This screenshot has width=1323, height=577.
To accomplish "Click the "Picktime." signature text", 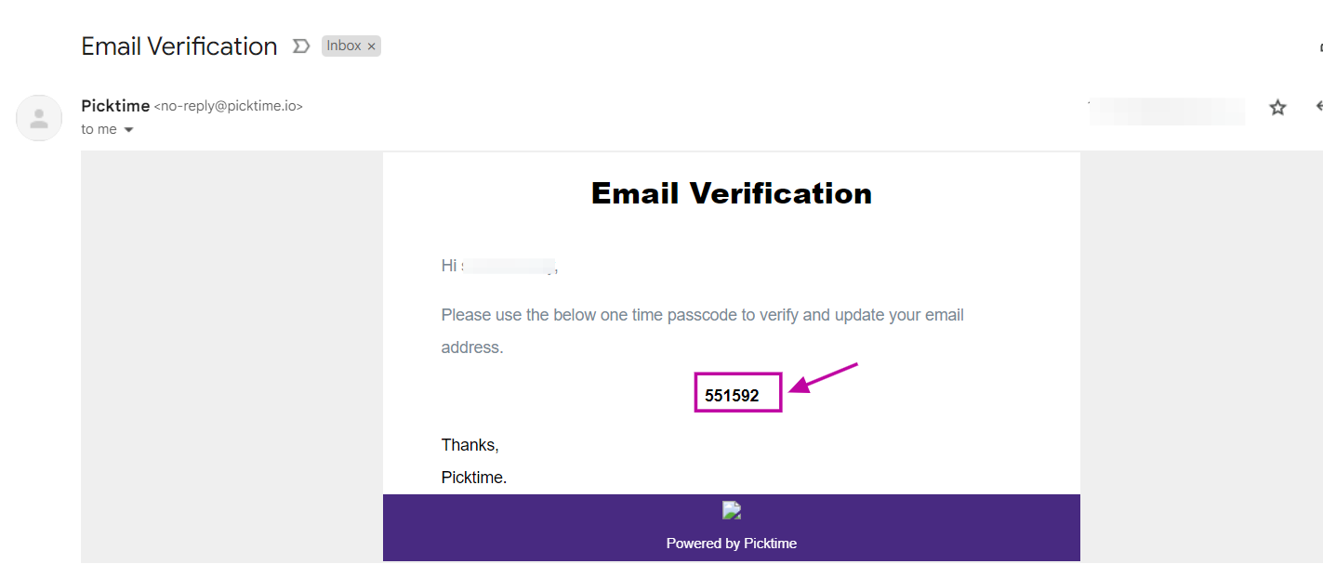I will pyautogui.click(x=474, y=478).
